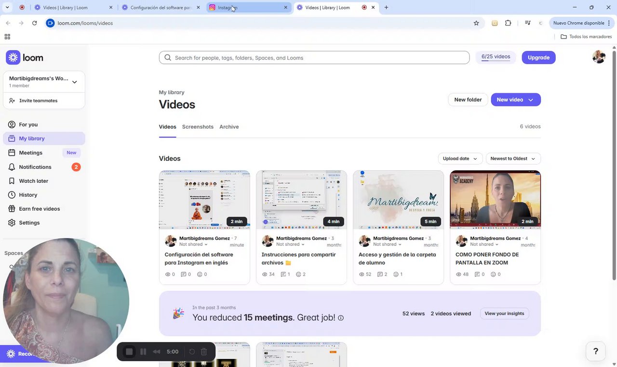617x367 pixels.
Task: Open the Upload date sort dropdown
Action: (x=460, y=159)
